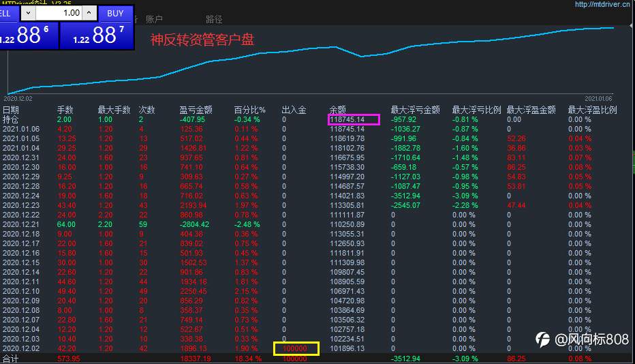This screenshot has height=364, width=635.
Task: Click the 手数 column header
Action: tap(65, 110)
